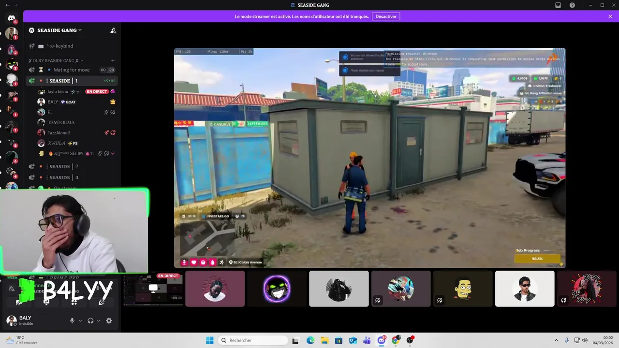Open Windows Start menu
The width and height of the screenshot is (619, 348).
tap(210, 340)
